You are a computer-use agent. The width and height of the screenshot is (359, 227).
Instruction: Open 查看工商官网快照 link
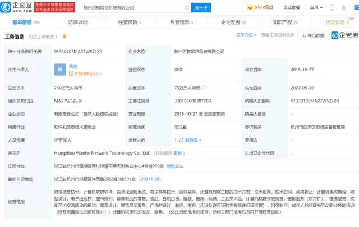click(x=278, y=35)
